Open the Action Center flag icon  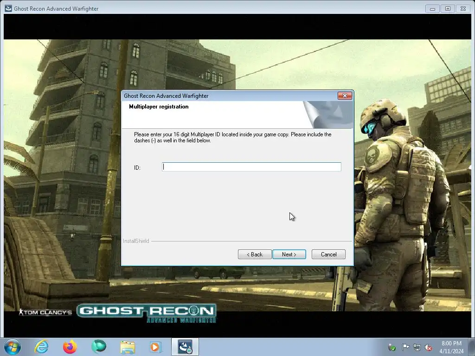405,347
